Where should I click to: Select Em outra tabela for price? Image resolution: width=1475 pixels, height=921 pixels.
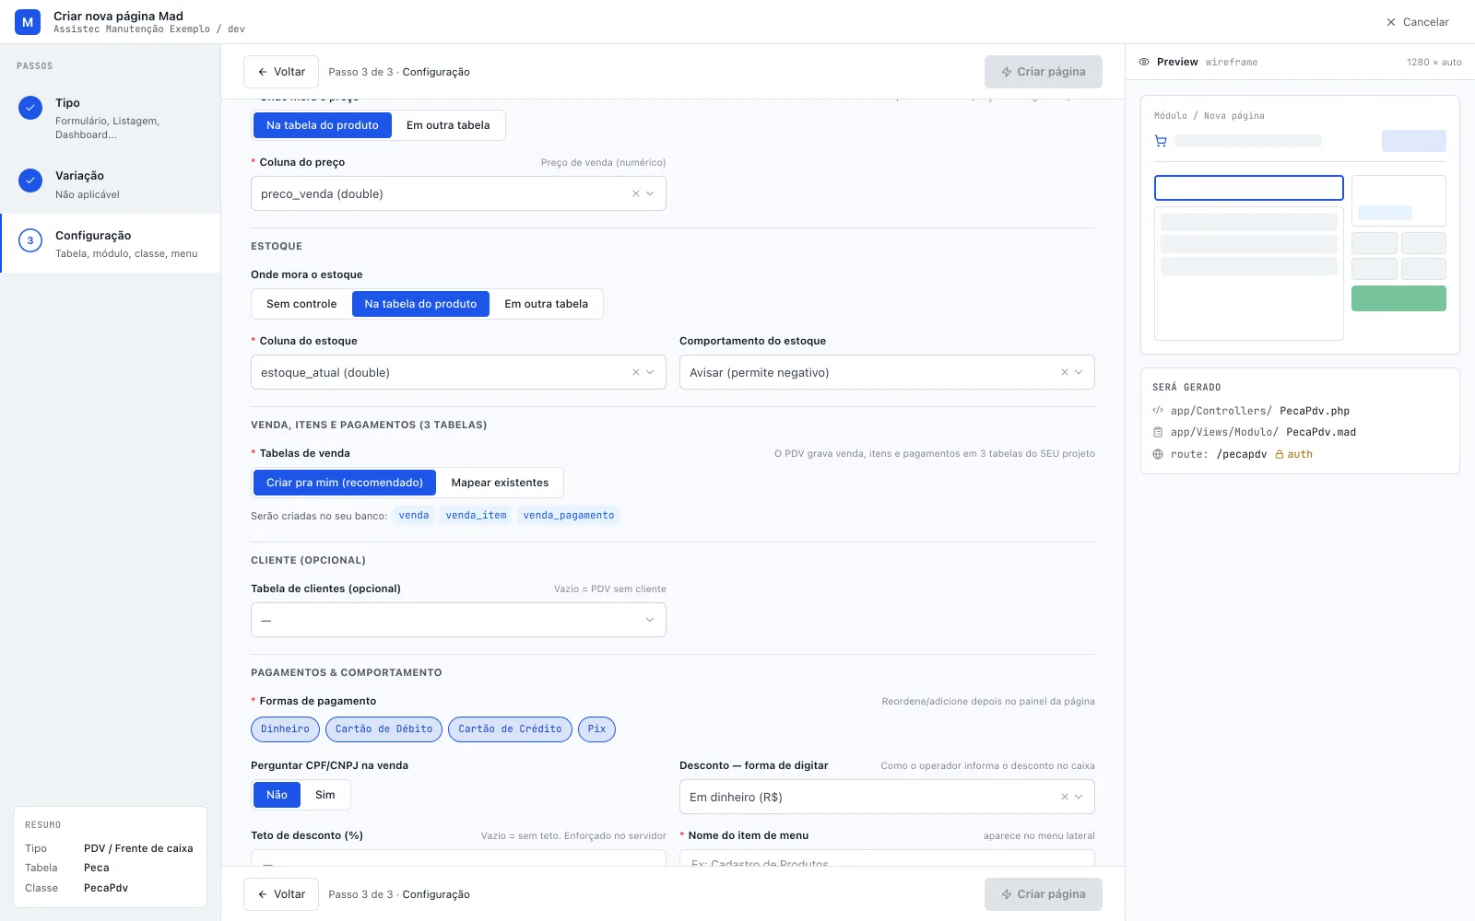point(448,125)
